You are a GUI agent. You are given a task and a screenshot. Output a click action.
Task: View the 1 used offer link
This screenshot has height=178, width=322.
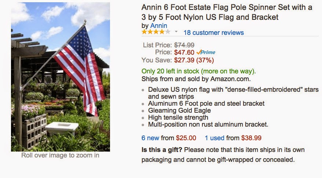pyautogui.click(x=214, y=138)
